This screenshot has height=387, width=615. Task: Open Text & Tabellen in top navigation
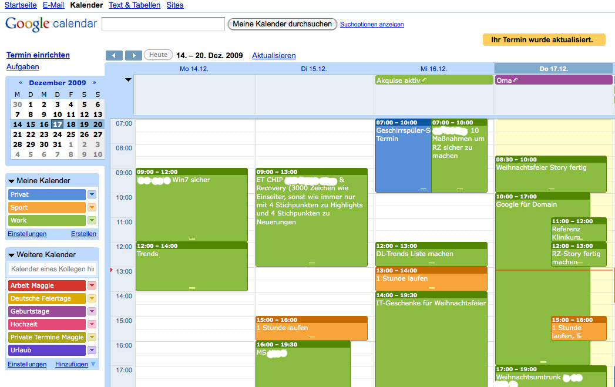(x=135, y=5)
